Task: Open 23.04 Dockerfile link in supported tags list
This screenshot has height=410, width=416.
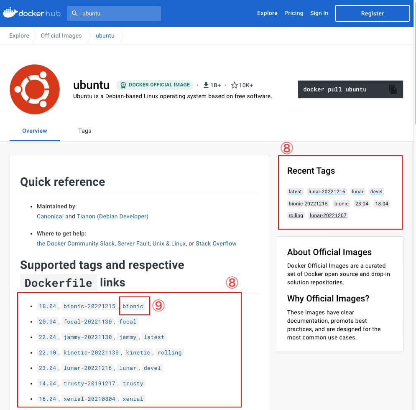Action: coord(48,368)
